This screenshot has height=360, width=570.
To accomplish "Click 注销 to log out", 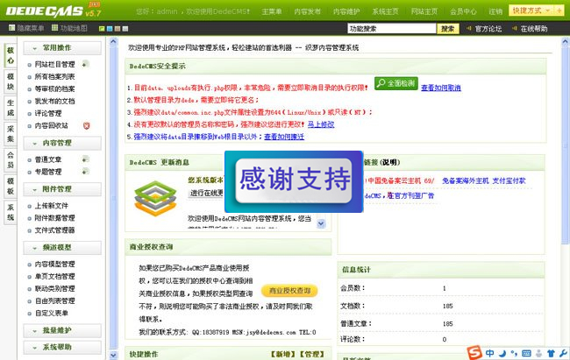I will 495,11.
